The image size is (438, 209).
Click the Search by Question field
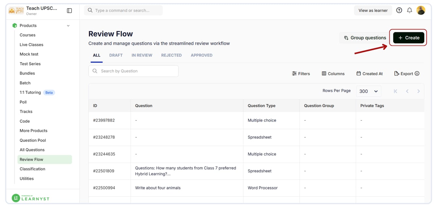coord(133,71)
